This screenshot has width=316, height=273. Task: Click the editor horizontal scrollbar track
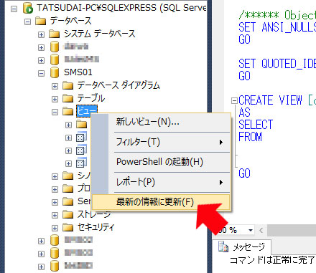click(292, 230)
